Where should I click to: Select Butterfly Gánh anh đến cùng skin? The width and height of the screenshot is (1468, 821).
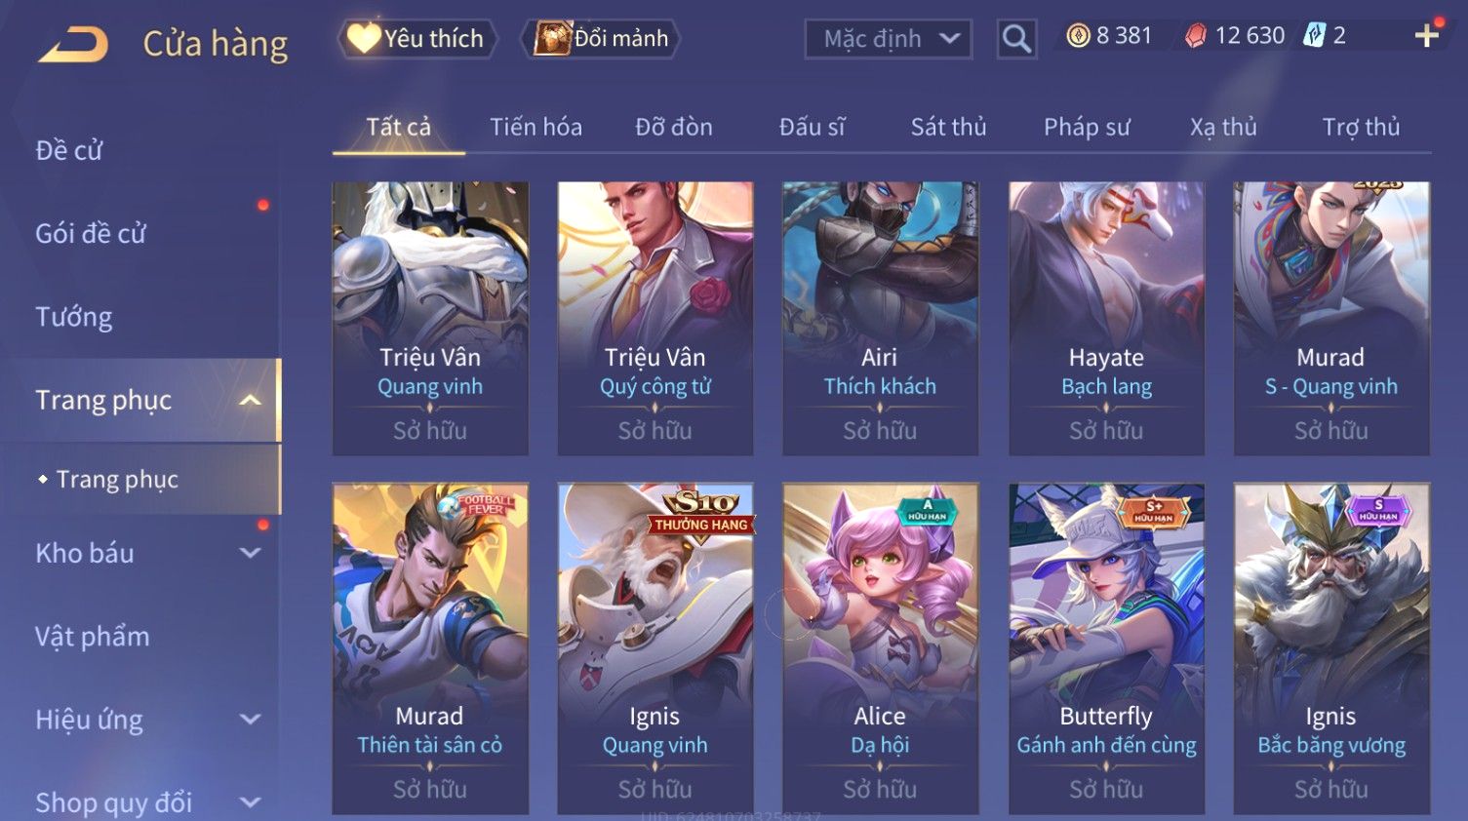(x=1106, y=648)
